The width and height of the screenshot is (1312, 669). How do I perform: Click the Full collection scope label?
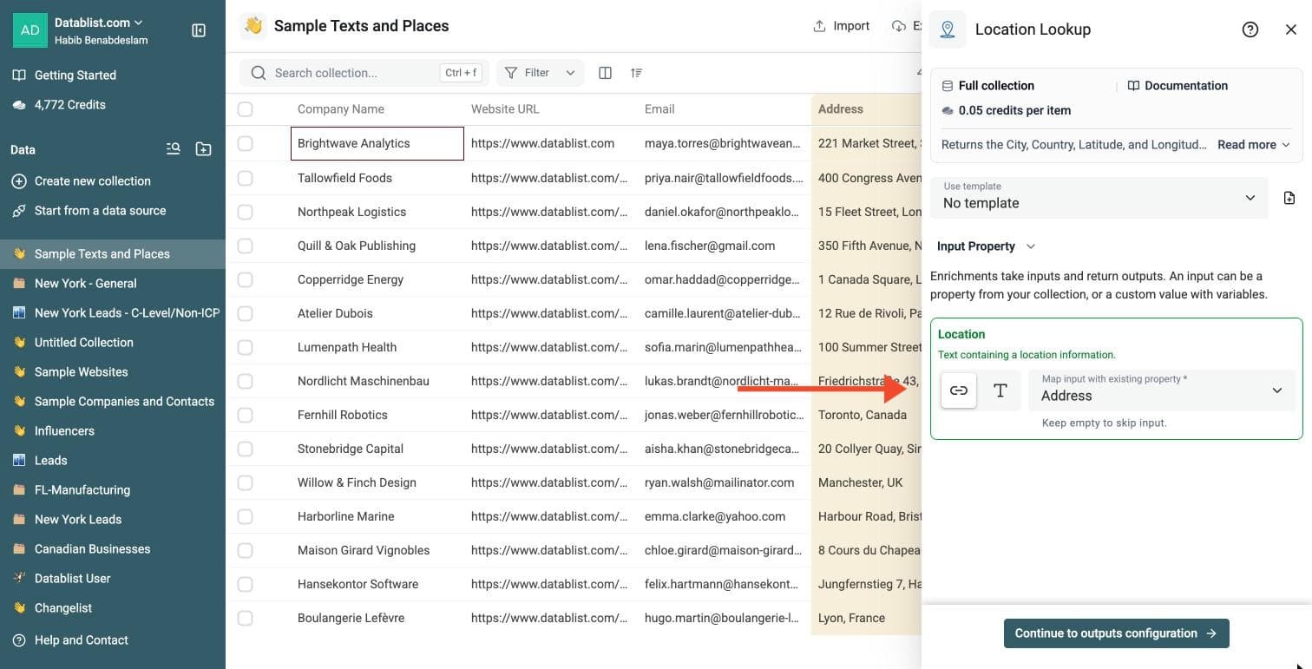pos(996,86)
